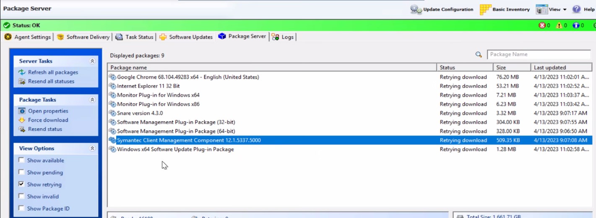Click the Open properties link

[48, 111]
